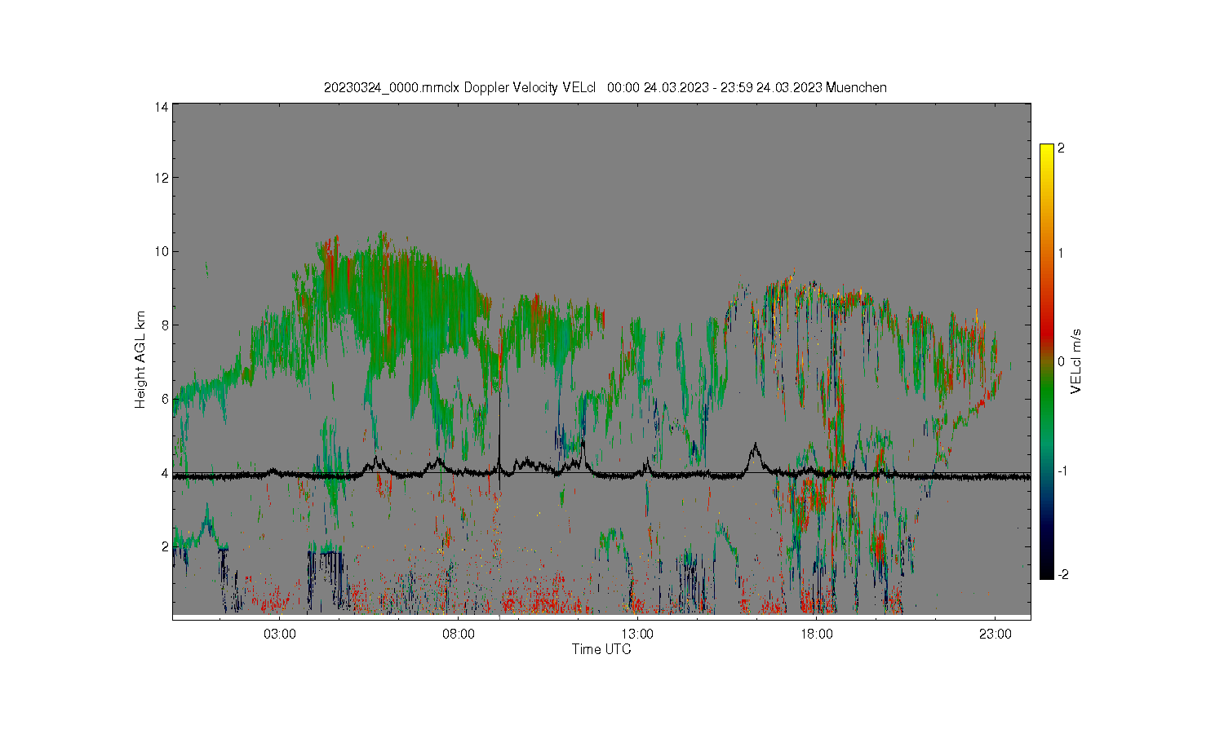Click the colorbar tick label 0

pyautogui.click(x=1061, y=361)
